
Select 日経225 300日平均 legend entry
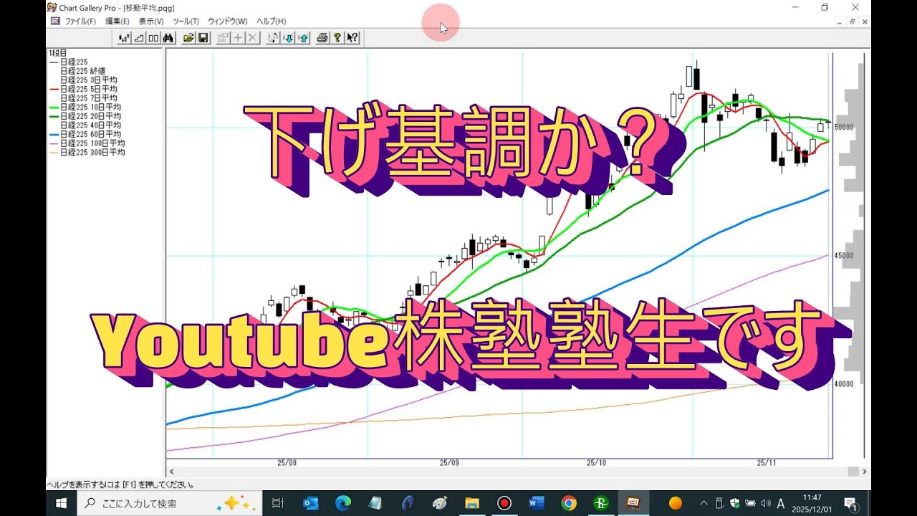point(92,152)
